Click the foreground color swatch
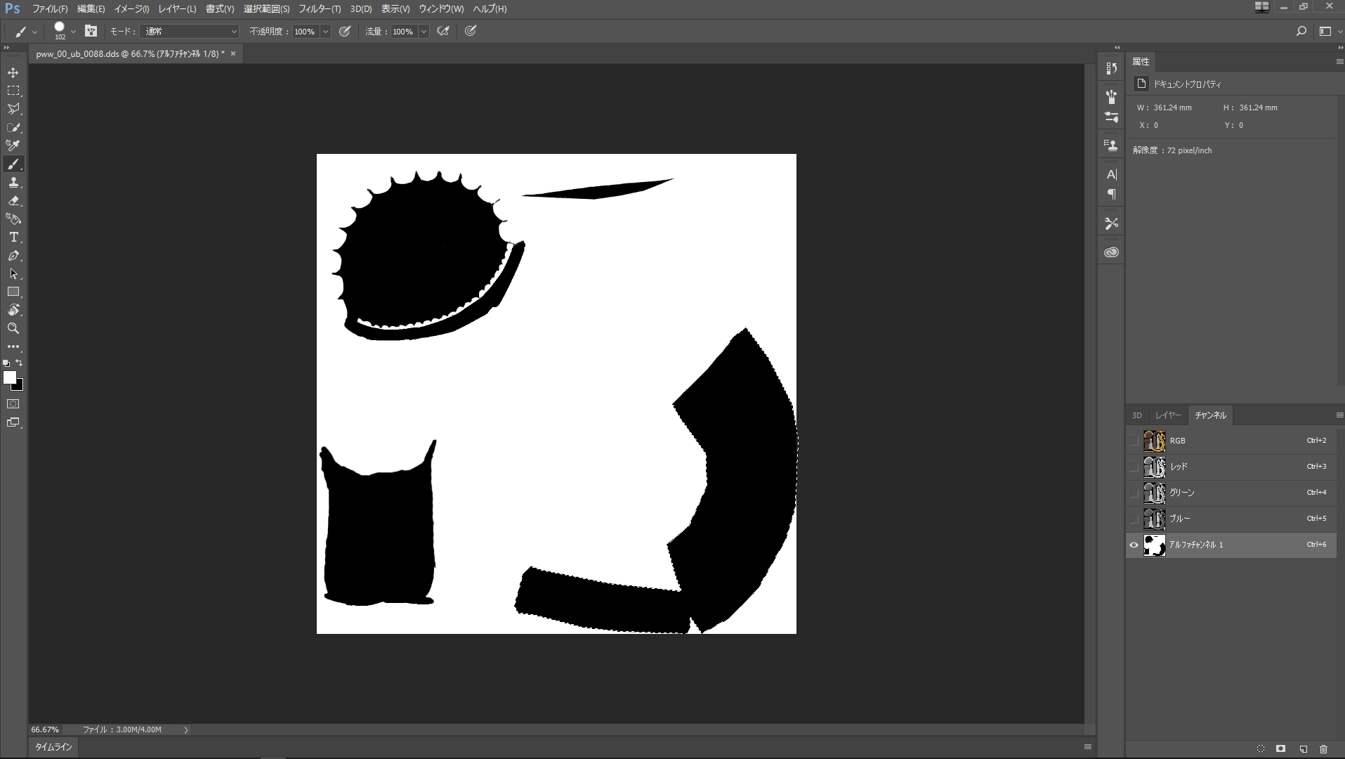Viewport: 1345px width, 759px height. [9, 377]
